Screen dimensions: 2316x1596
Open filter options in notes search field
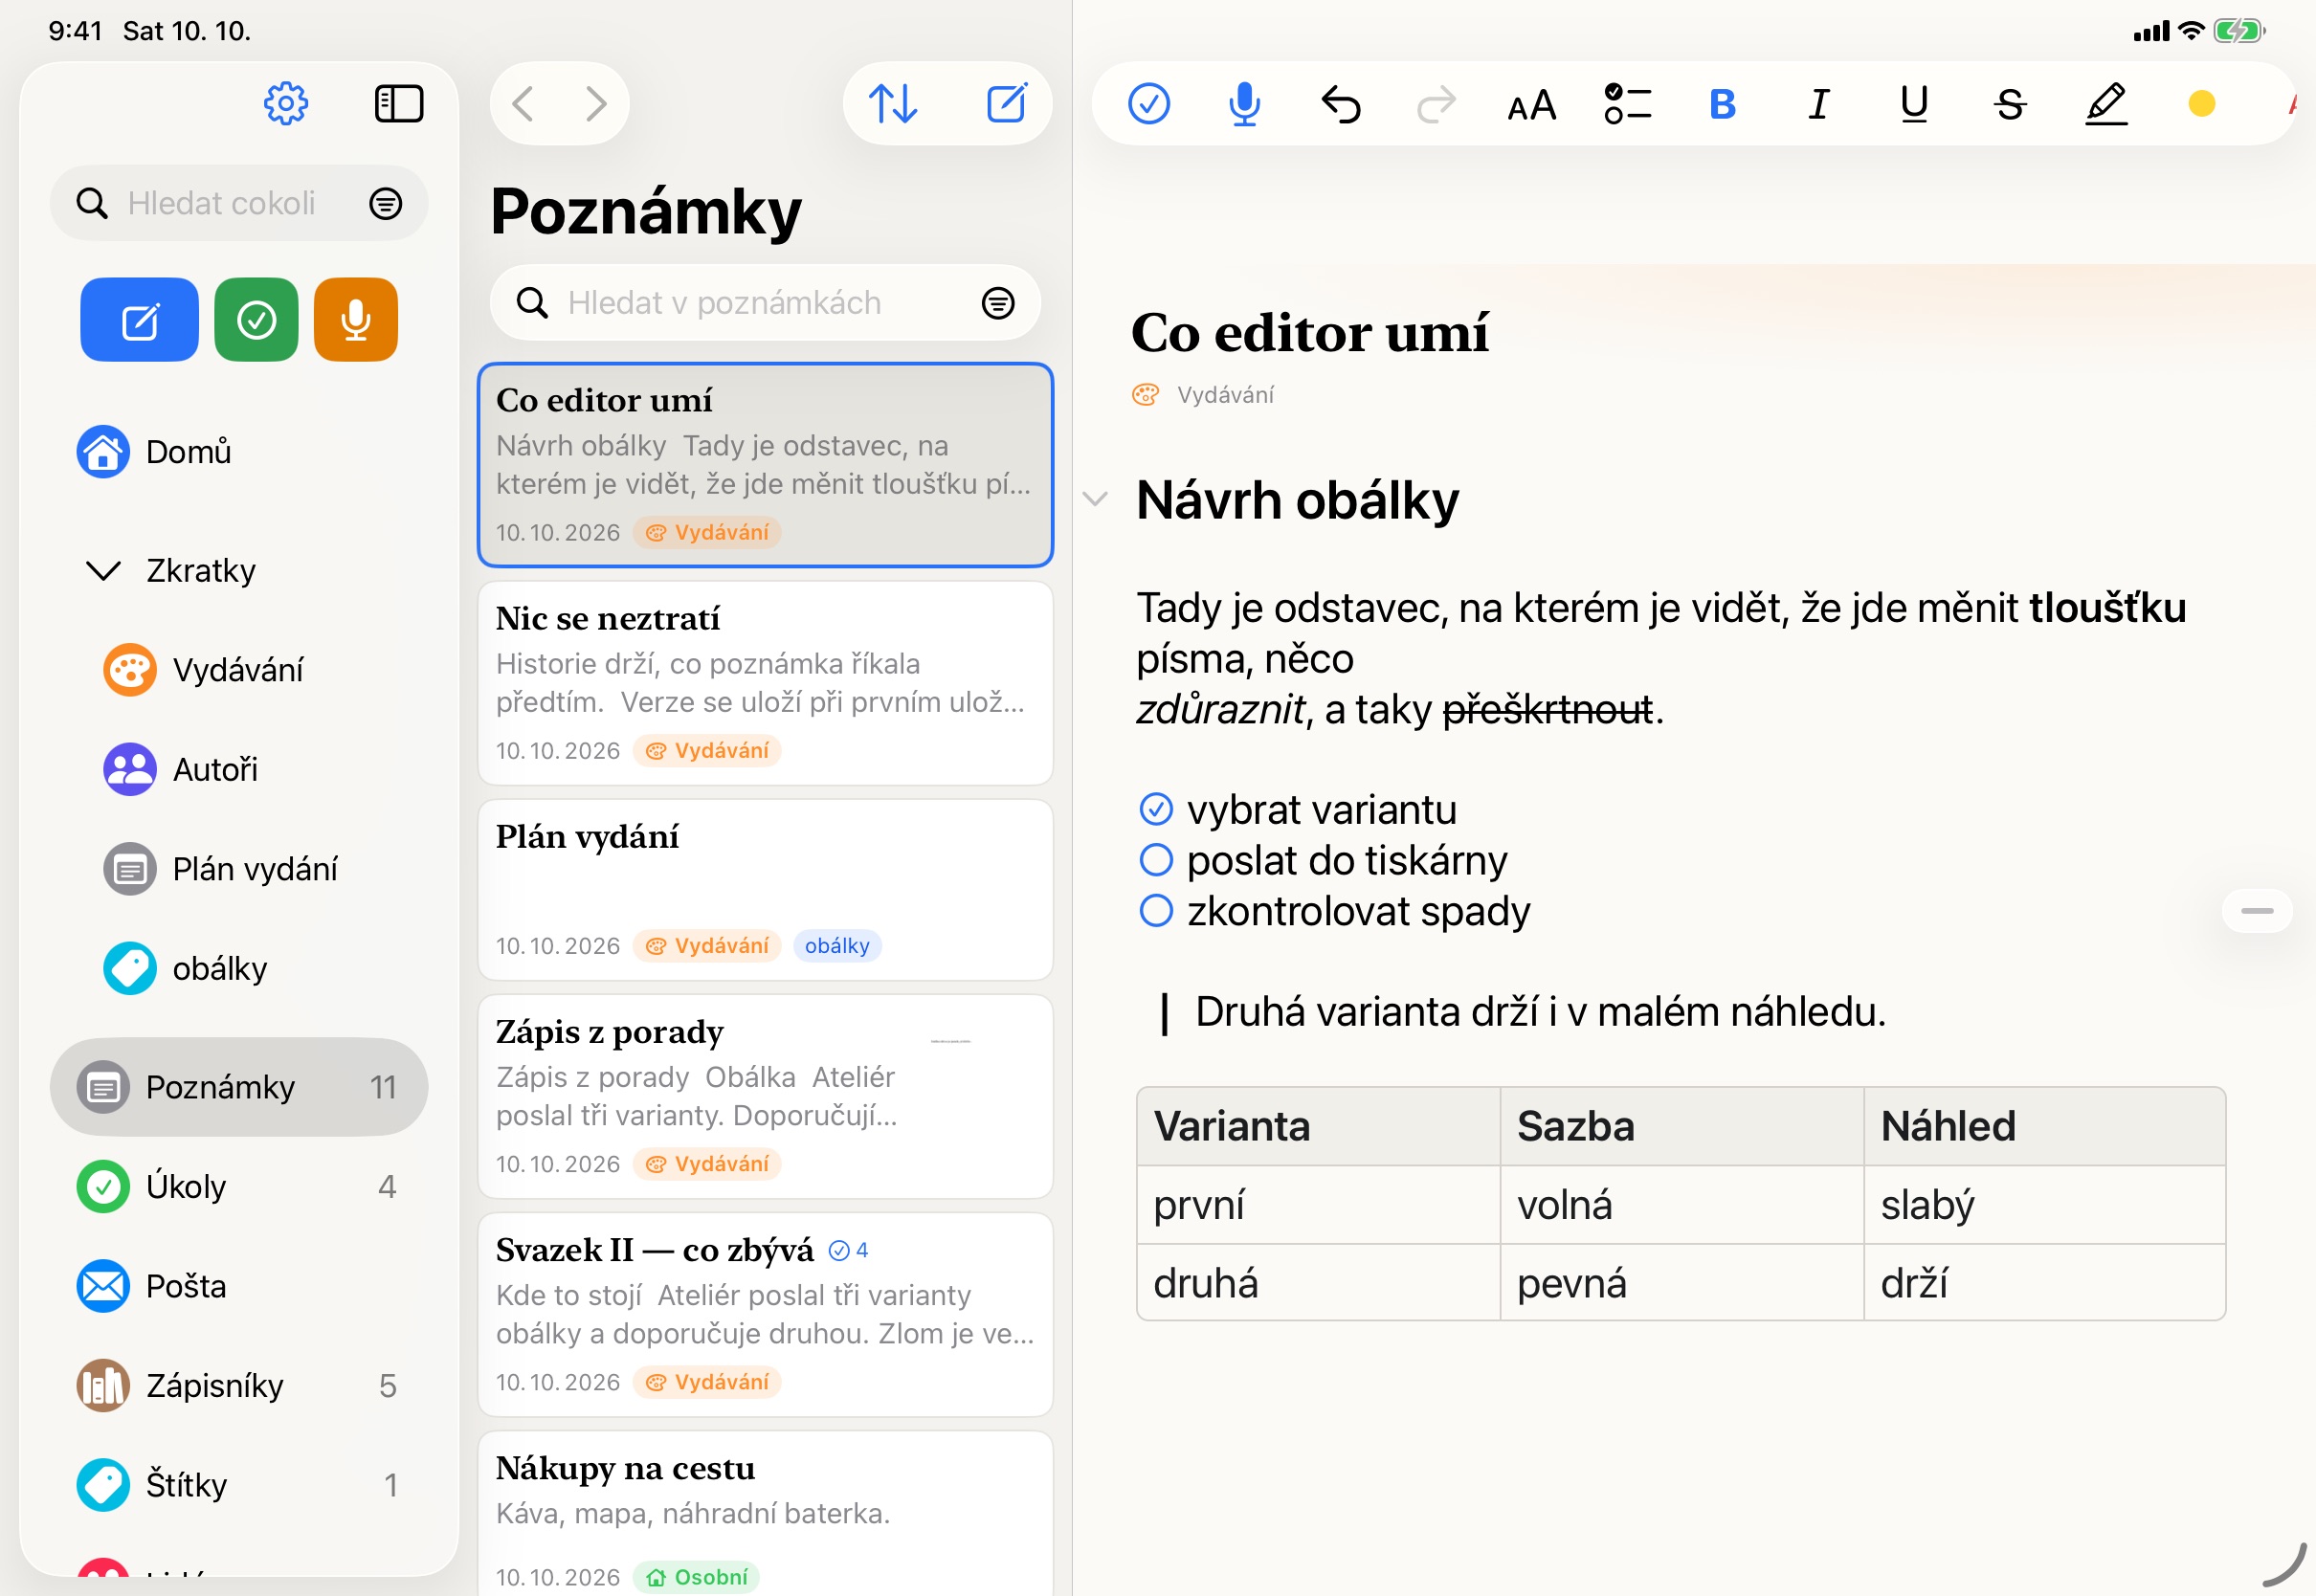[998, 302]
